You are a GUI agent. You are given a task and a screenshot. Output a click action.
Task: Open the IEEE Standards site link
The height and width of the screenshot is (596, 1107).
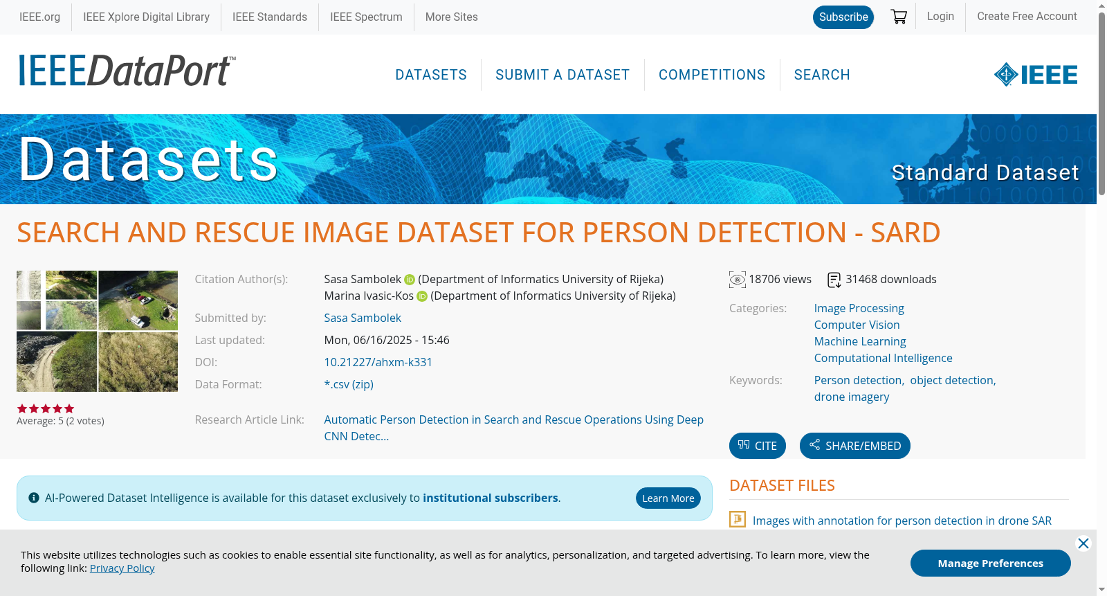[270, 17]
